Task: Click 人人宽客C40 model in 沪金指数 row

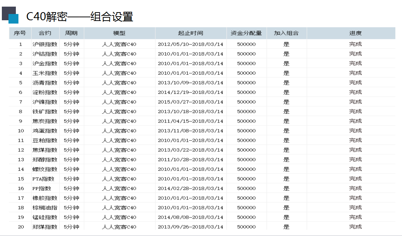Action: pyautogui.click(x=119, y=63)
